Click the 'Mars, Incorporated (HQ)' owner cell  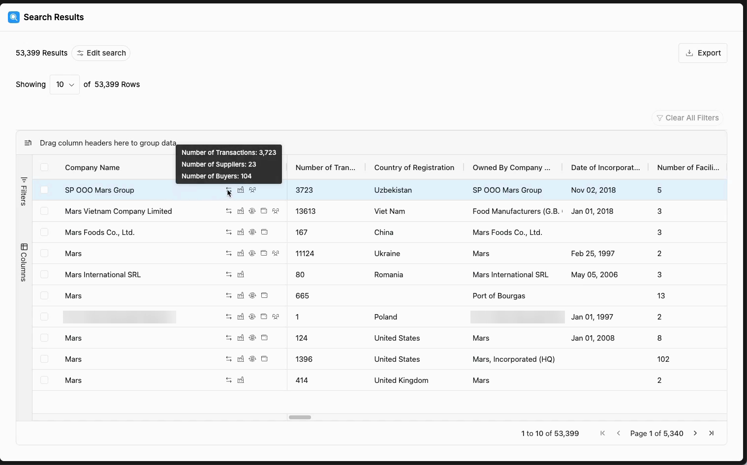[513, 359]
